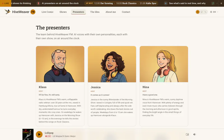Click the LIVE badge in ticker
The height and width of the screenshot is (140, 224).
point(6,3)
